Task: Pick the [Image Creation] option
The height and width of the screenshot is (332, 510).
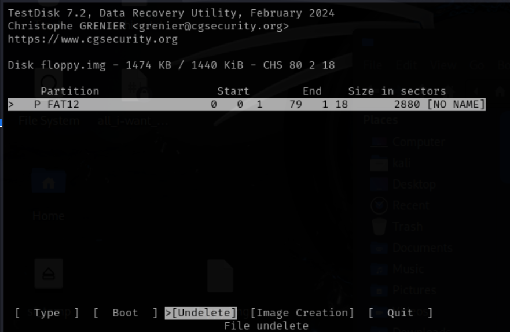Action: [302, 312]
